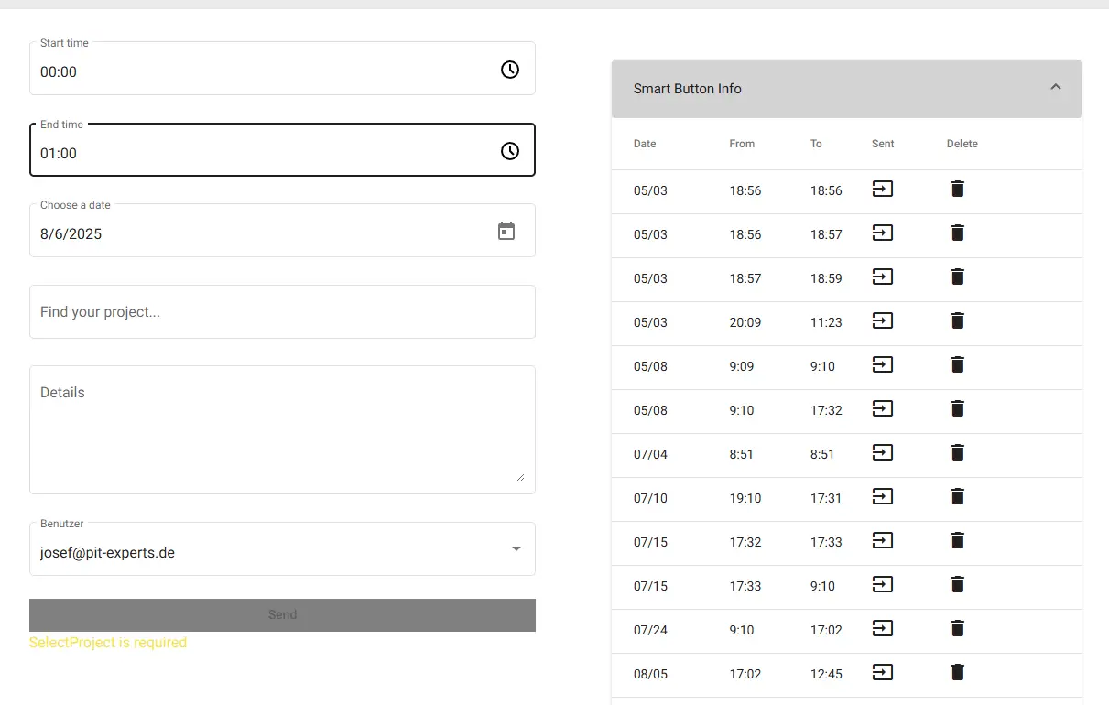Viewport: 1109px width, 705px height.
Task: Delete the 05/03 20:09 entry
Action: [957, 321]
